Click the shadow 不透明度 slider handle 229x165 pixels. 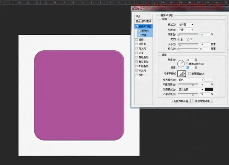(193, 95)
